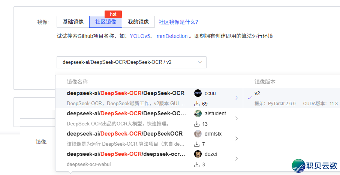Click the aistudent username
This screenshot has width=340, height=175.
tap(215, 113)
